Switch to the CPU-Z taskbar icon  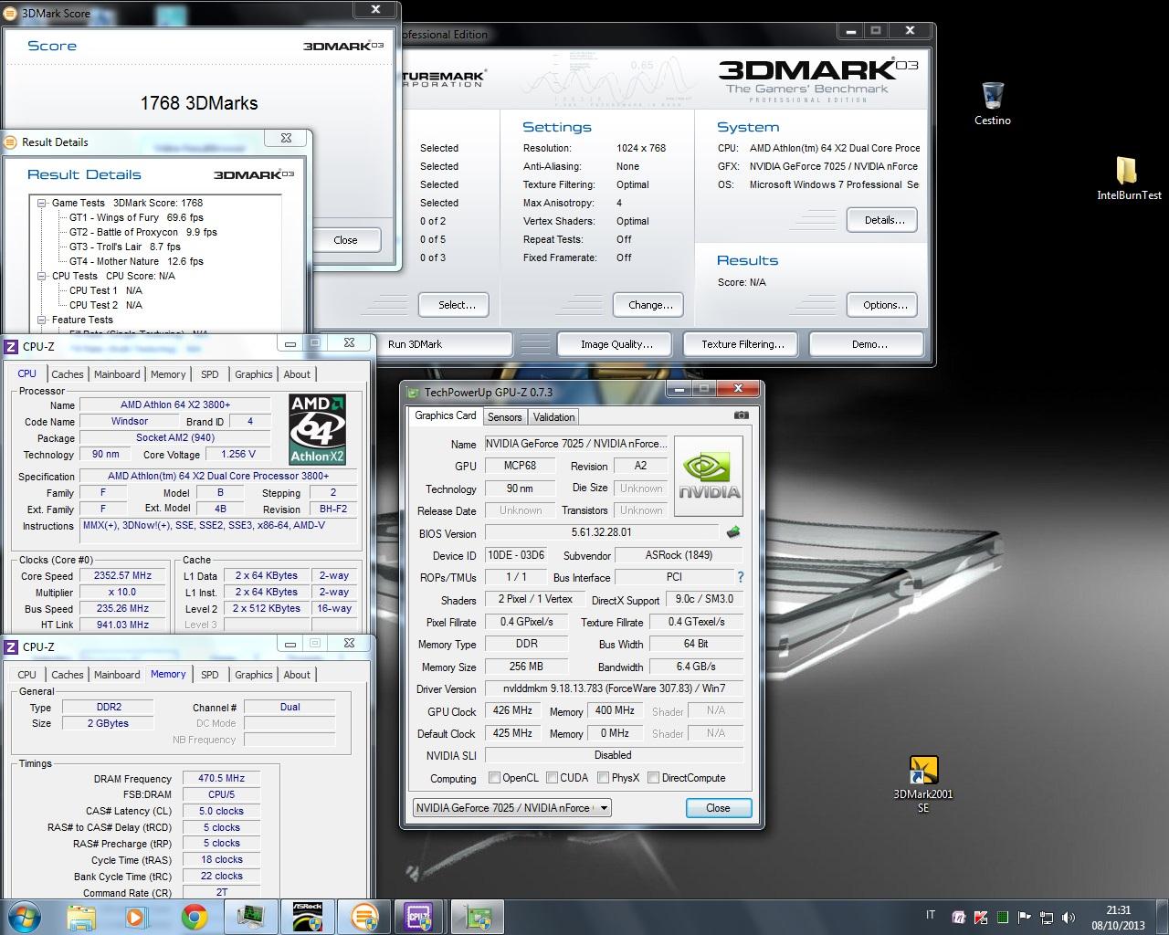pyautogui.click(x=420, y=917)
